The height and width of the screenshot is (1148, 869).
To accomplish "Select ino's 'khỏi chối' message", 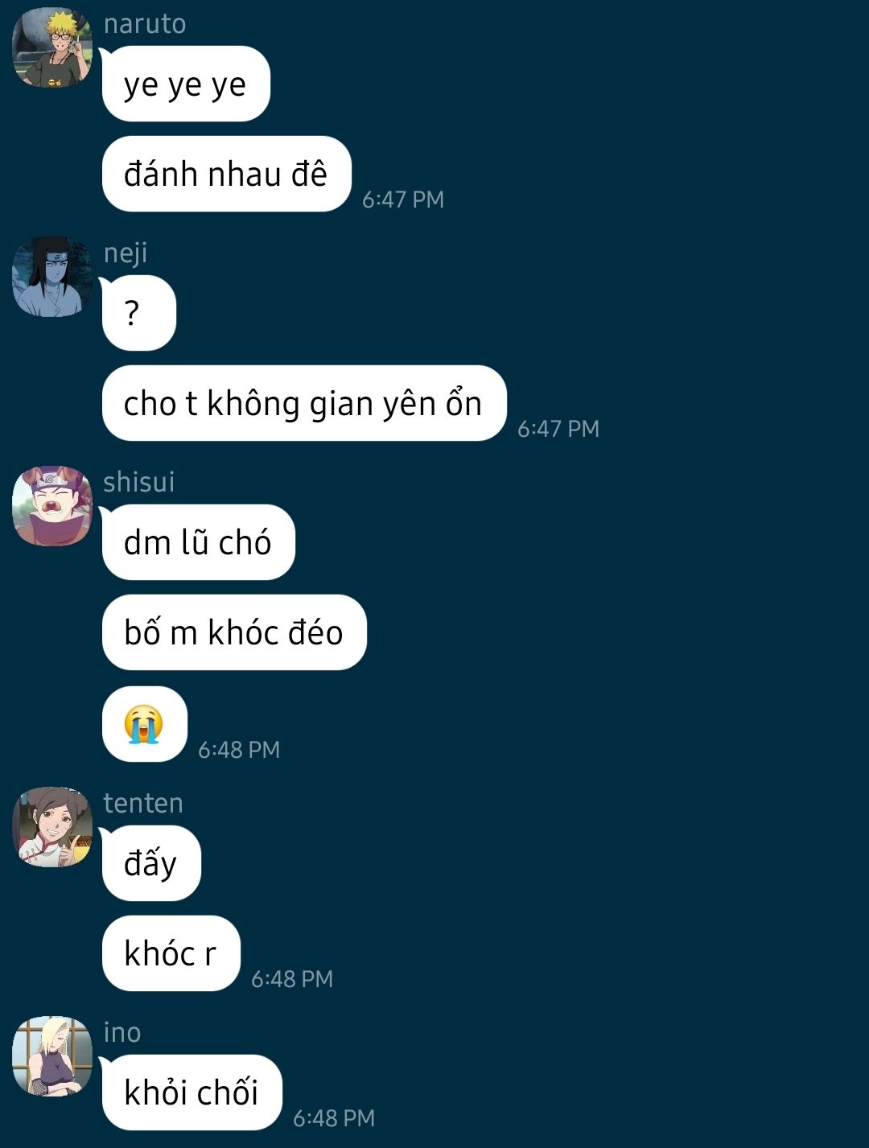I will (x=192, y=1092).
